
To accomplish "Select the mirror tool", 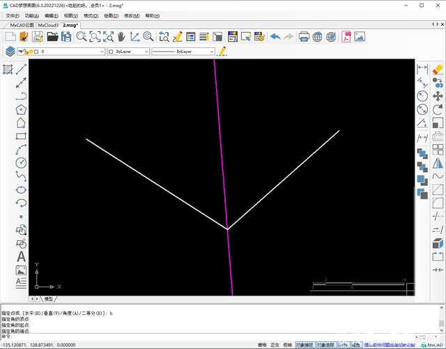I will (438, 163).
